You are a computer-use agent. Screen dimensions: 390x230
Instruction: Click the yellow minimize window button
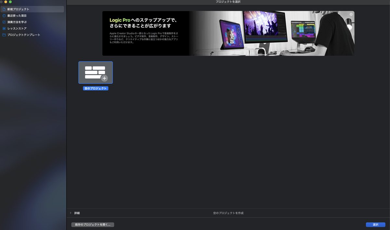tap(6, 2)
